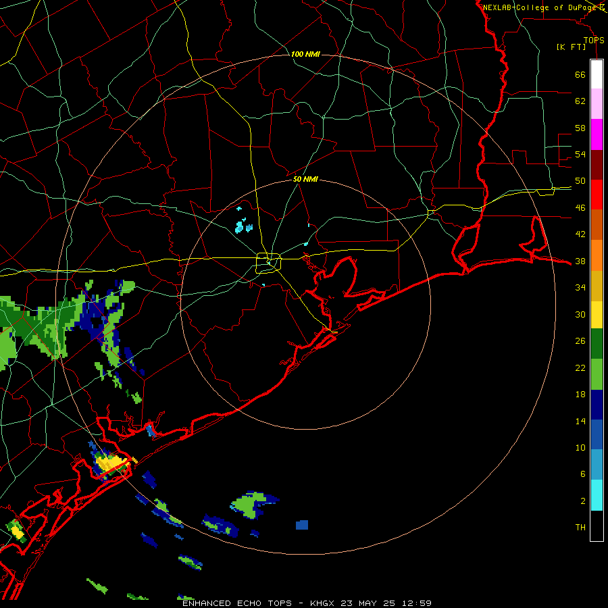Click the magenta legend swatch

click(x=597, y=134)
